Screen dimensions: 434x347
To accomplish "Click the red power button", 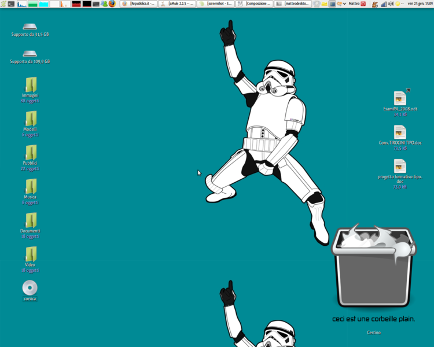I will (363, 3).
